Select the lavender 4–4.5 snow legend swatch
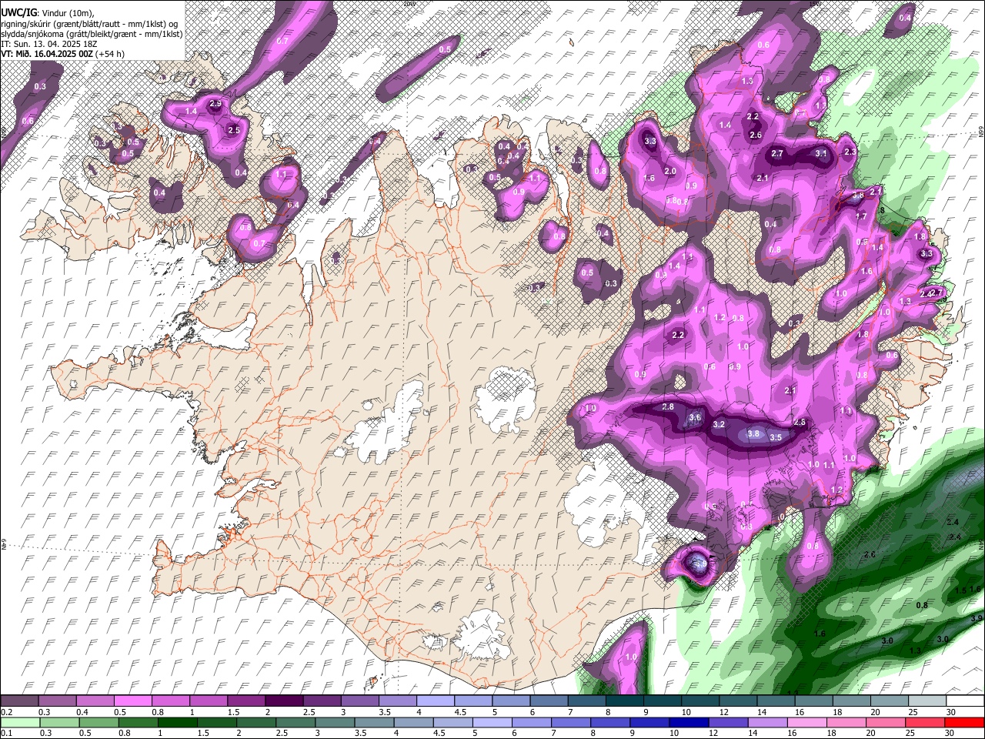The width and height of the screenshot is (985, 739). pos(434,701)
